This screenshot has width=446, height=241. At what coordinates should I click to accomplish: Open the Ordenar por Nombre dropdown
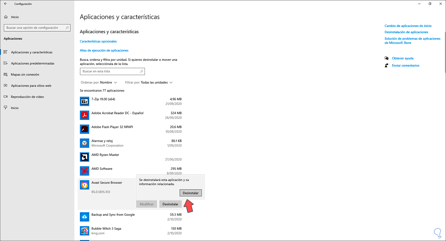click(99, 83)
